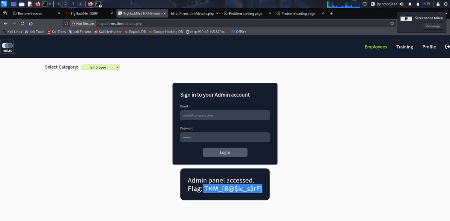450x221 pixels.
Task: Open the Profile navigation item
Action: pyautogui.click(x=429, y=47)
